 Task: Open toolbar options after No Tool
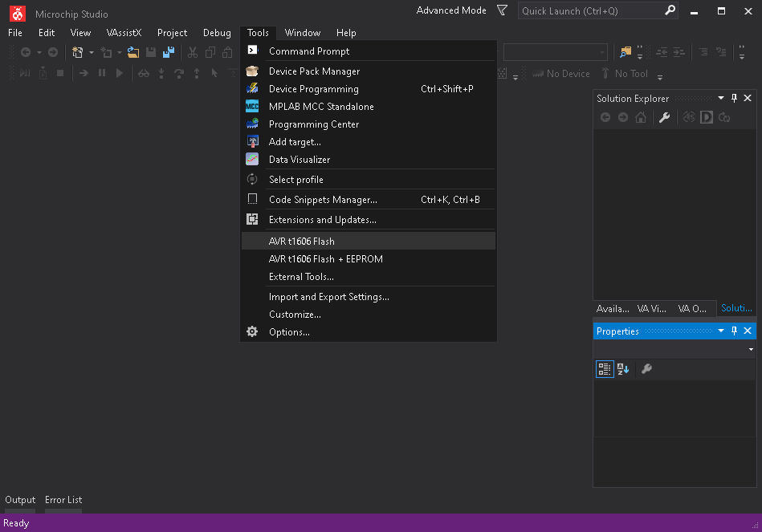point(660,77)
